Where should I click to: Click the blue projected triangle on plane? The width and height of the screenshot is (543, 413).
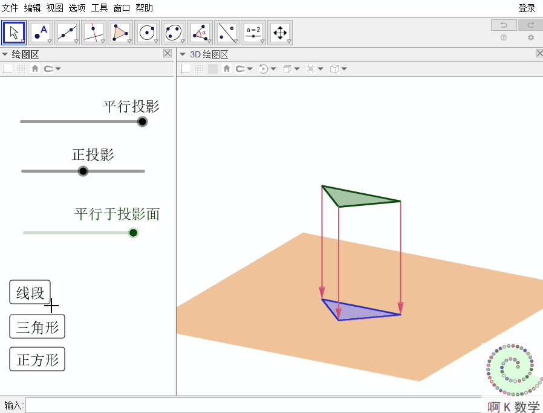tap(353, 310)
